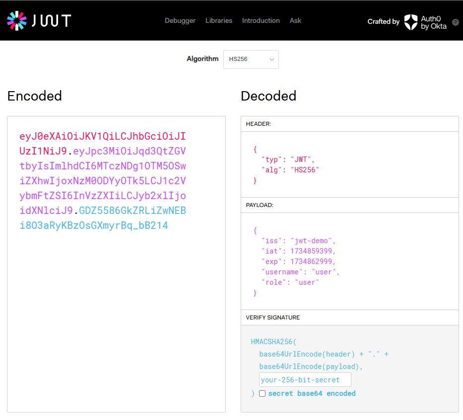Click the your-256-bit-secret input field
This screenshot has height=420, width=463.
coord(305,379)
